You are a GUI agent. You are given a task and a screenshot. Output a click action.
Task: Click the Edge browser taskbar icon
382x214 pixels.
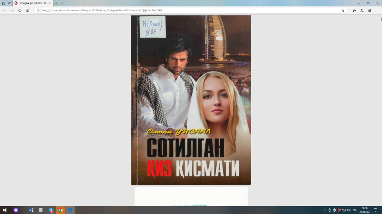[70, 210]
